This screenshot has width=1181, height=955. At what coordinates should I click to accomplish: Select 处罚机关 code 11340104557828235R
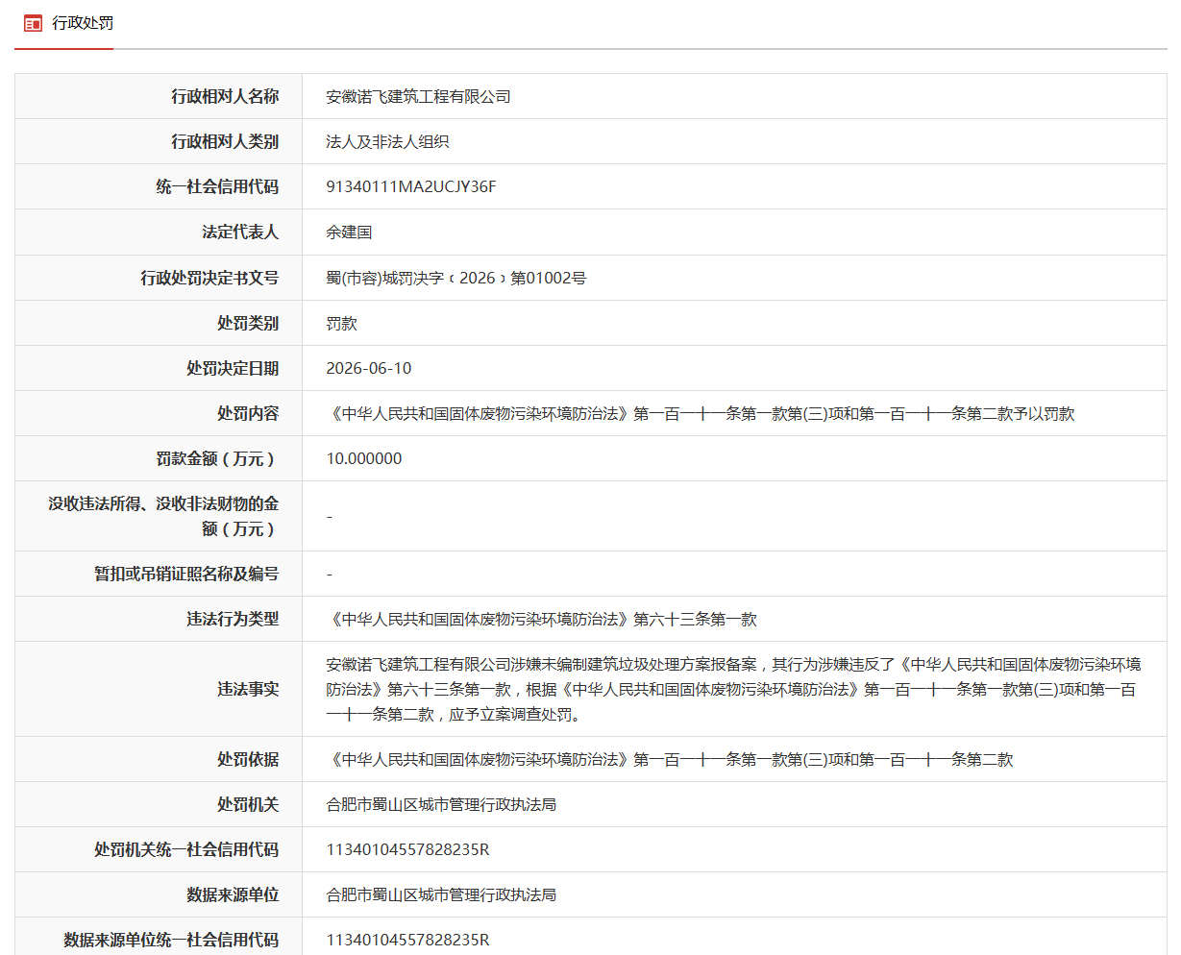click(x=407, y=849)
